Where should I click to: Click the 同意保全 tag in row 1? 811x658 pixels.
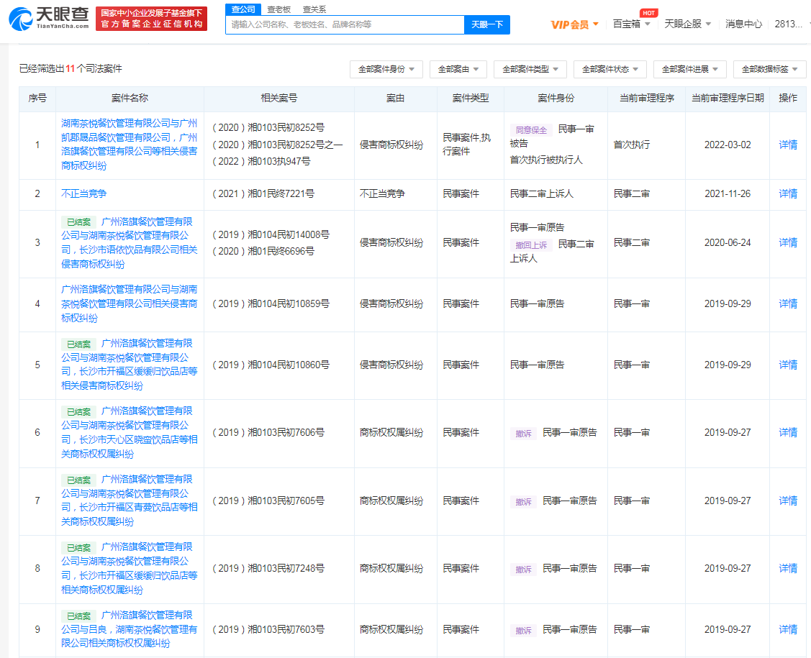click(531, 130)
